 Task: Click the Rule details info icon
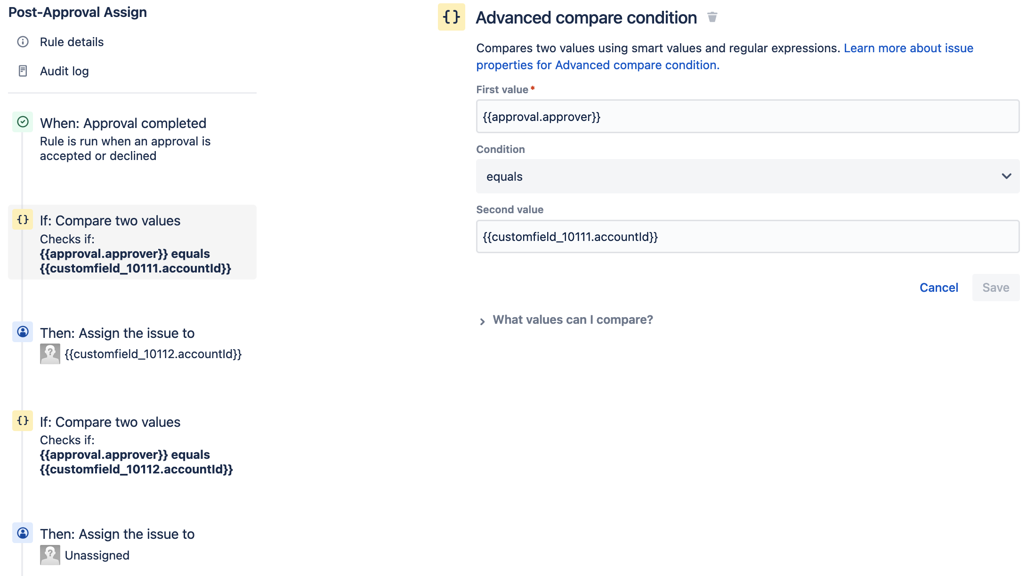pos(23,42)
